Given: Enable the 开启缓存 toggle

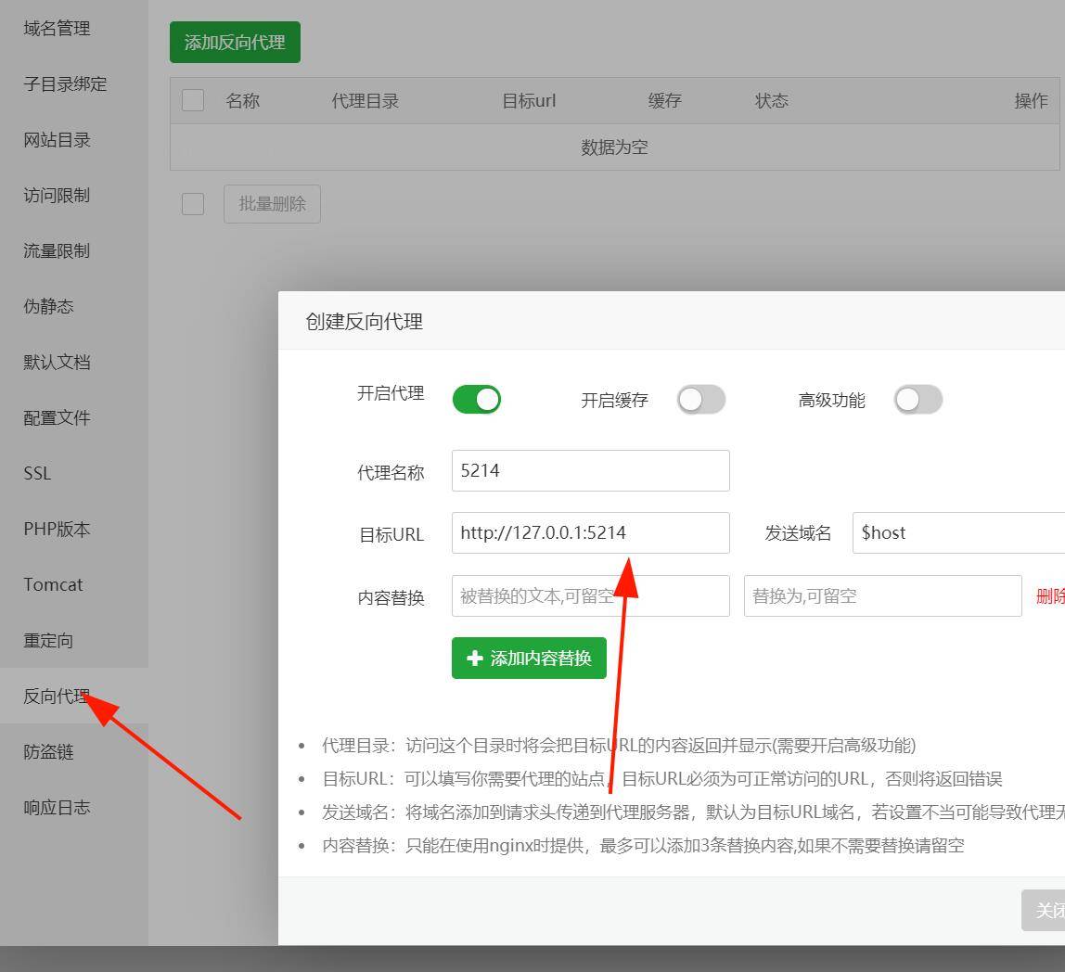Looking at the screenshot, I should pyautogui.click(x=701, y=399).
